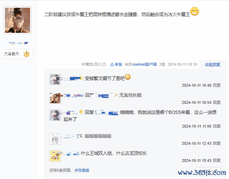This screenshot has width=229, height=179.
Task: Expand remaining replies via 点击查看
Action: [82, 170]
